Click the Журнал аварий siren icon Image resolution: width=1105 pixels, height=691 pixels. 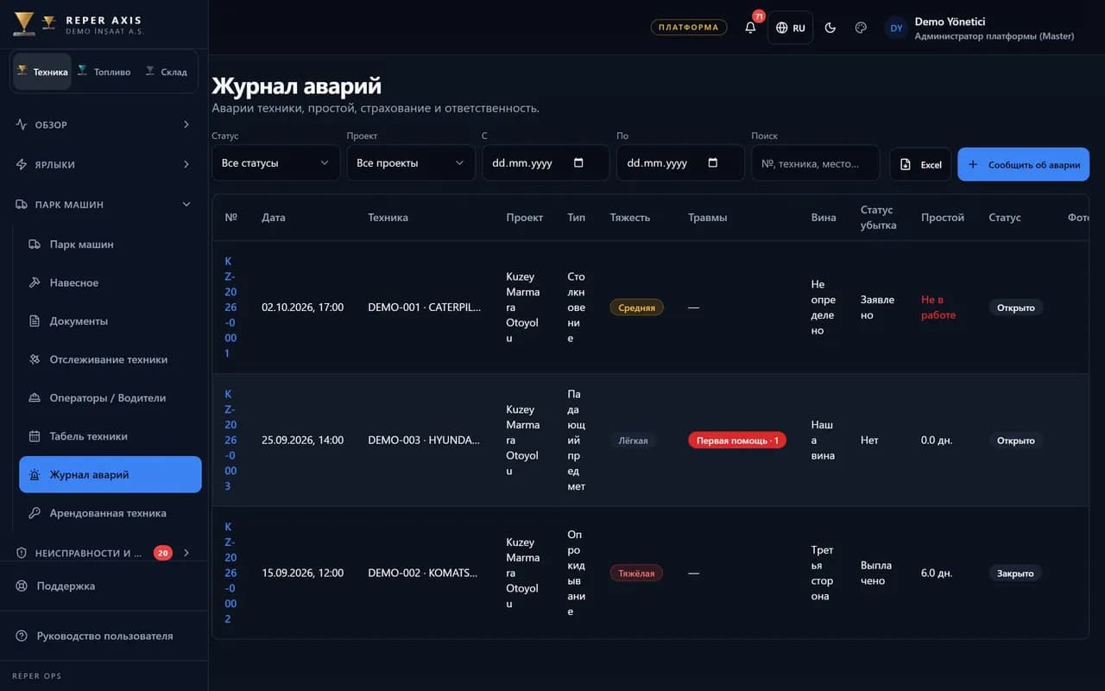click(35, 475)
